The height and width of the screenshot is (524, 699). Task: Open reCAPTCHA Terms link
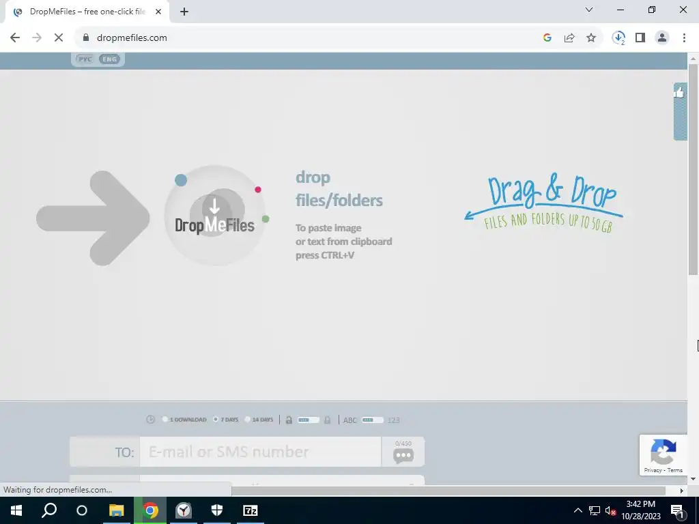[x=675, y=470]
